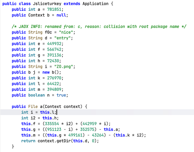Image resolution: width=194 pixels, height=152 pixels.
Task: Select the string literal "nice"
Action: (66, 32)
